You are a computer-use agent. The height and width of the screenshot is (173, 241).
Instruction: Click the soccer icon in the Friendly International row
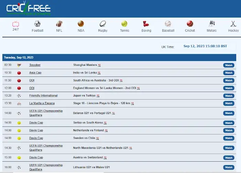pyautogui.click(x=19, y=96)
